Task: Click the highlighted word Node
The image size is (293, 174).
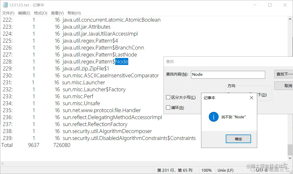Action: click(x=122, y=62)
